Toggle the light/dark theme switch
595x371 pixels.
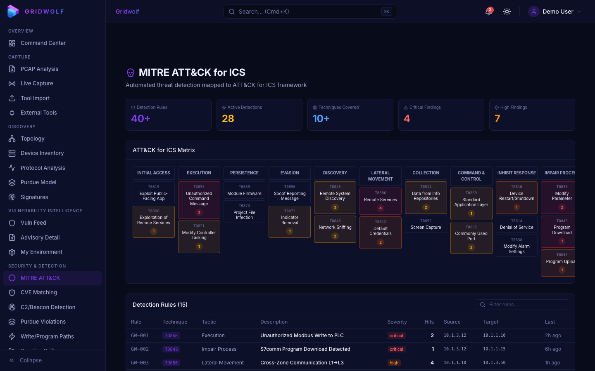pos(507,12)
